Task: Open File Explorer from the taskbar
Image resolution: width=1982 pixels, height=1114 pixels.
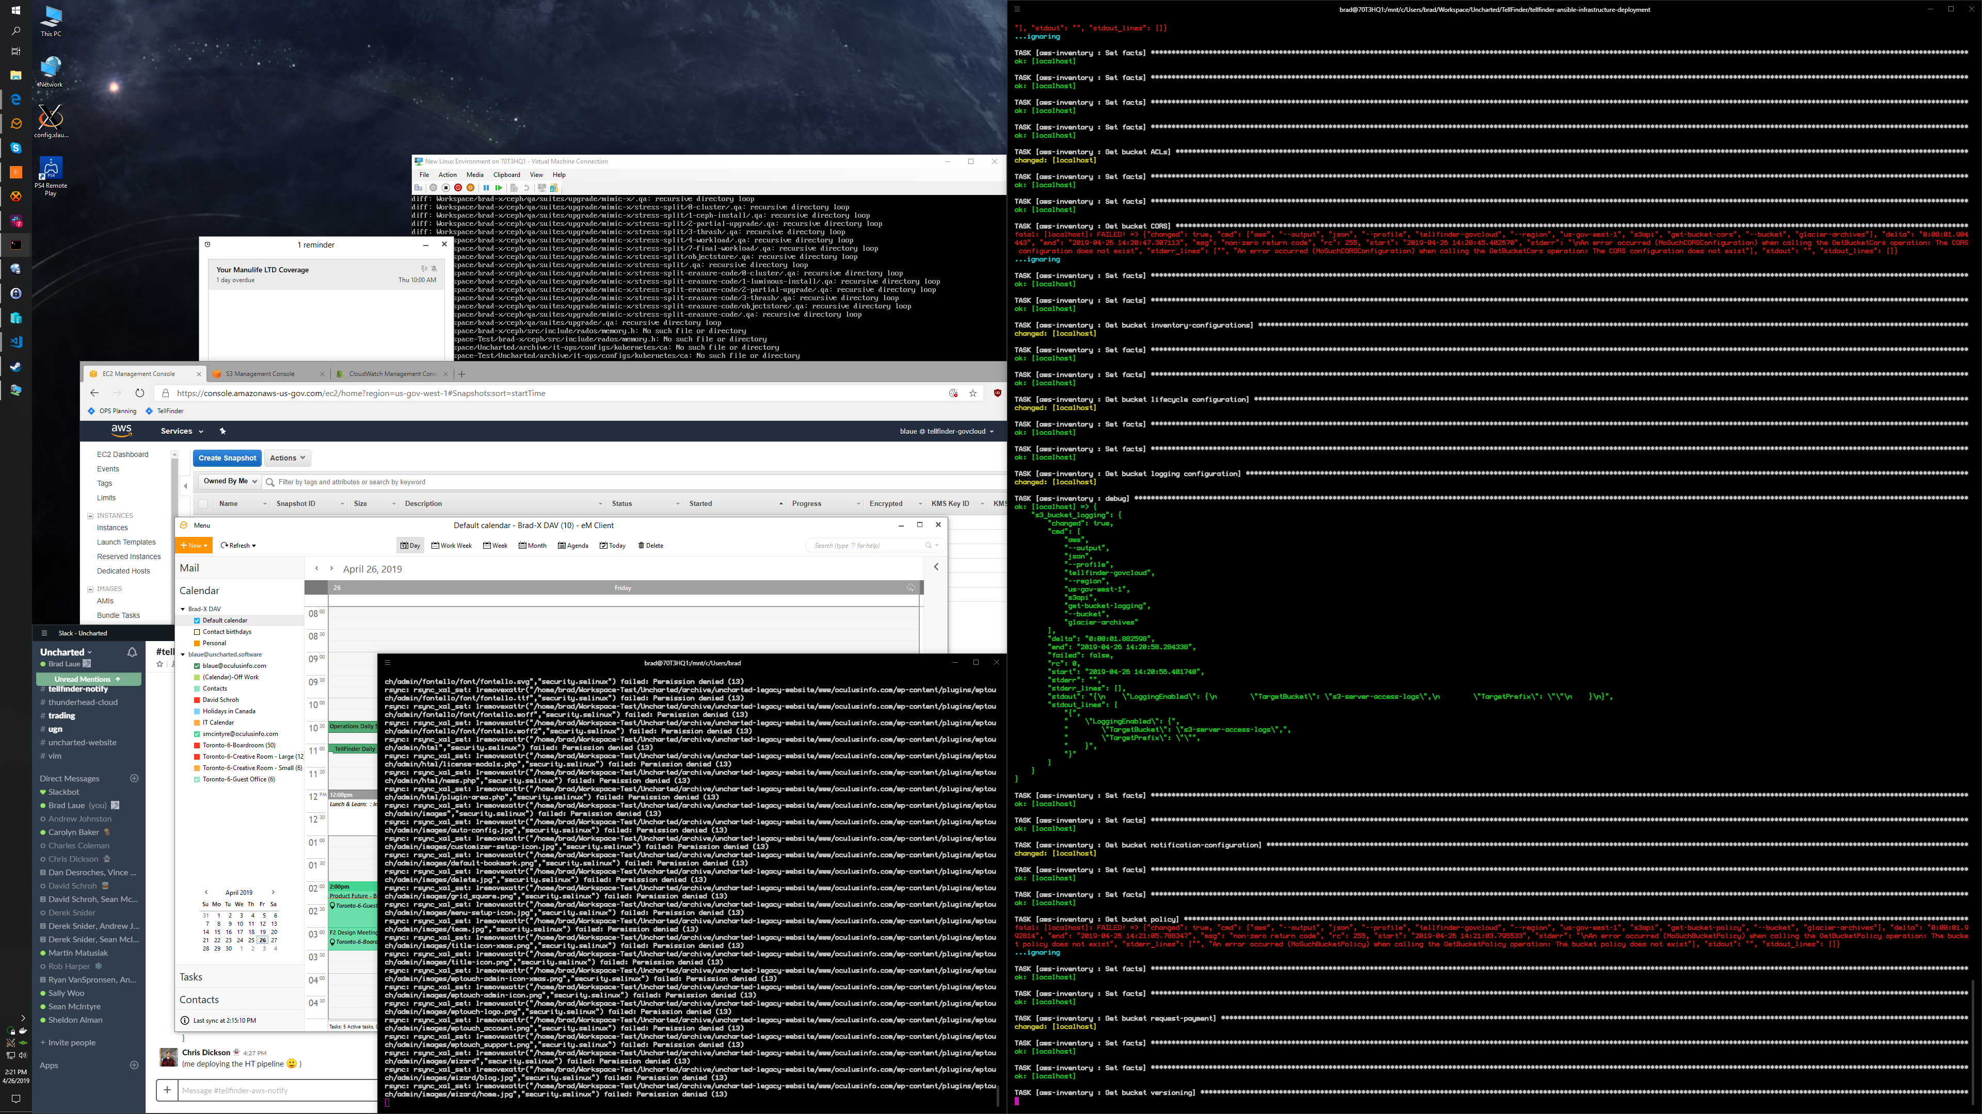Action: tap(15, 75)
